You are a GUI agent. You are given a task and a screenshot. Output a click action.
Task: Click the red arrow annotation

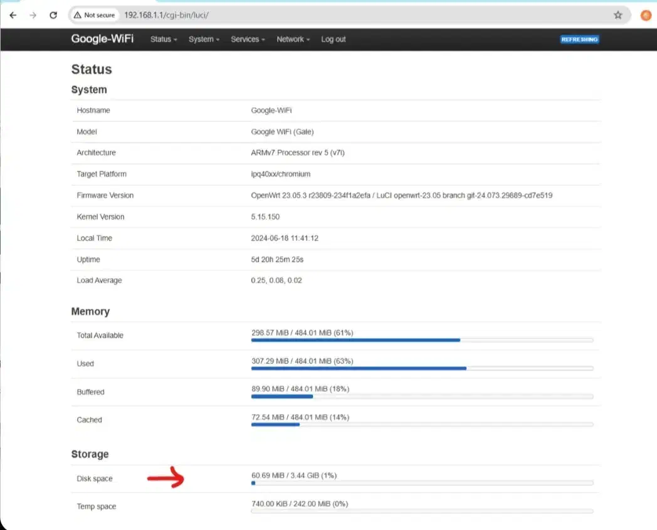pyautogui.click(x=166, y=480)
